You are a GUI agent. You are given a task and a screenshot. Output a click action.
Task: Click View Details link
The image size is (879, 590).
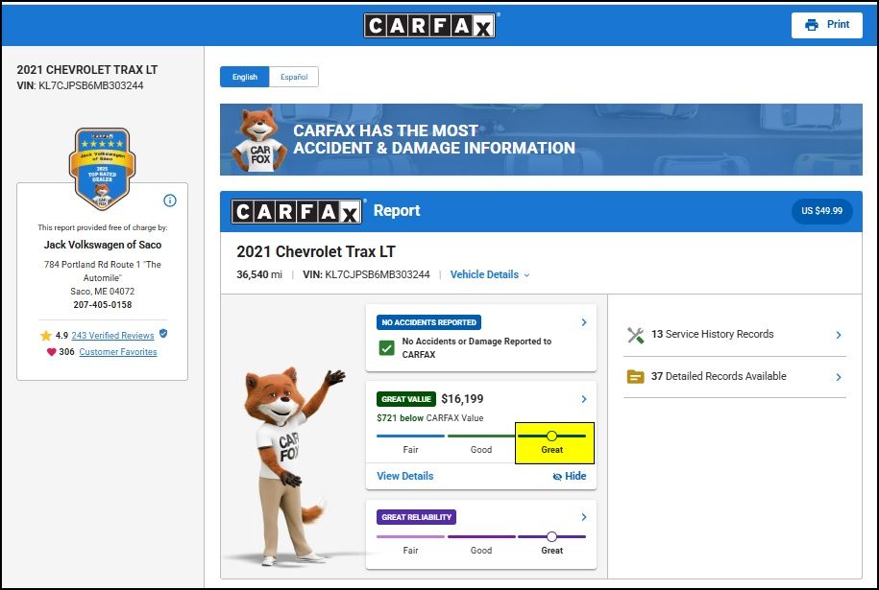coord(404,476)
